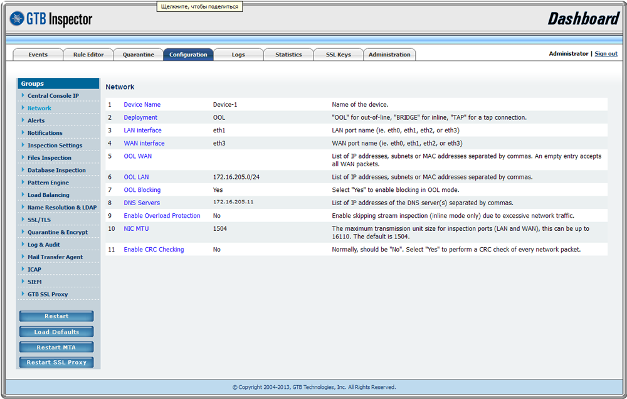Click the Restart SSL Proxy button
Viewport: 627px width, 399px height.
[56, 362]
